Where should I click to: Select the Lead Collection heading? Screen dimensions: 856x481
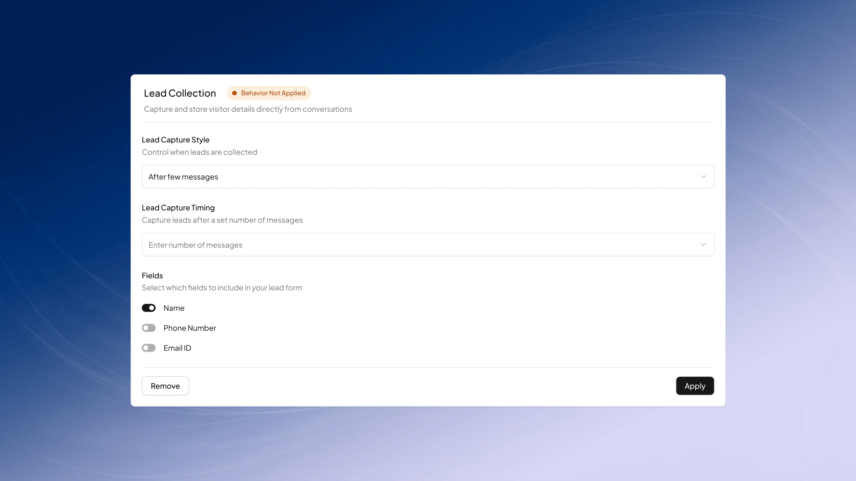click(180, 93)
